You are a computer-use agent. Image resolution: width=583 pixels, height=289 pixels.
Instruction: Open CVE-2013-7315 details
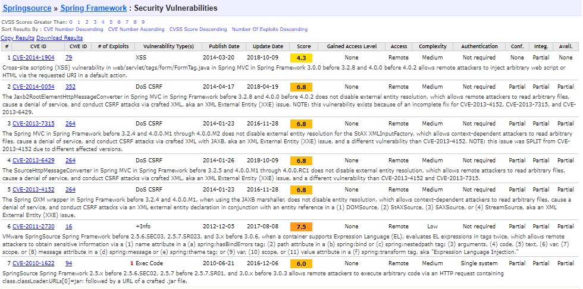click(33, 123)
